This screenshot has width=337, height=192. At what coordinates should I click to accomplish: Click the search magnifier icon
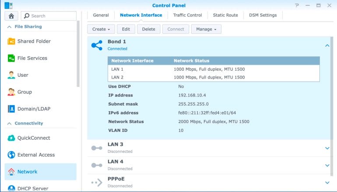[x=27, y=16]
